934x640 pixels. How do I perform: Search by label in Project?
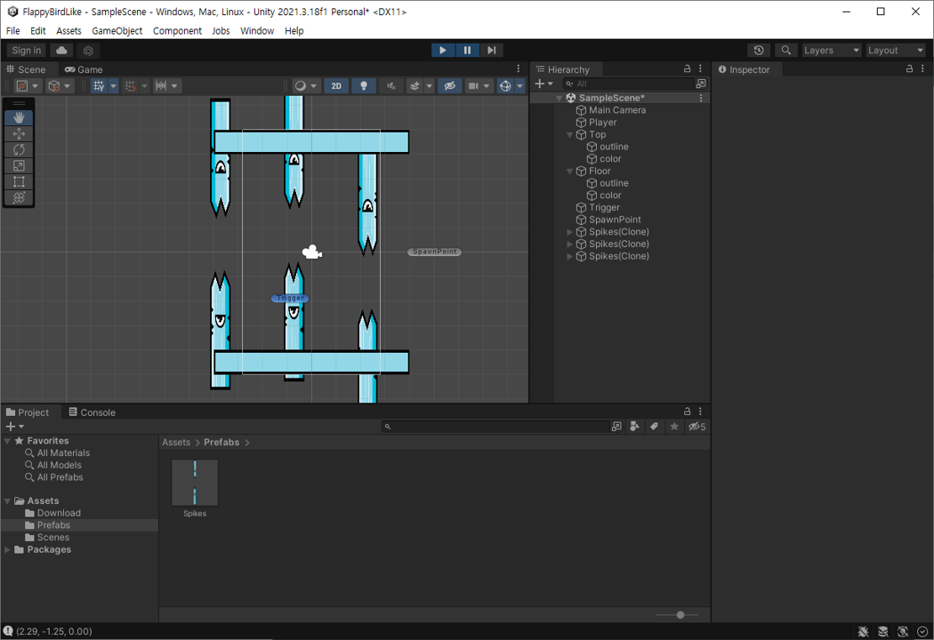pos(654,427)
